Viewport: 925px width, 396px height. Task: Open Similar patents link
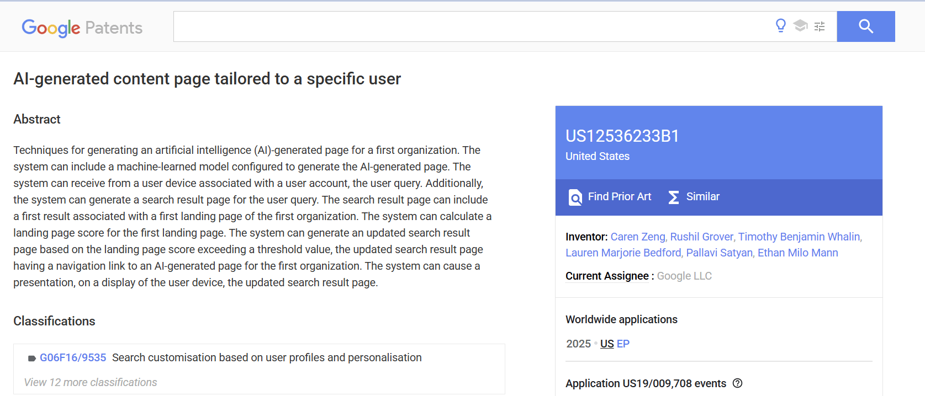point(702,196)
